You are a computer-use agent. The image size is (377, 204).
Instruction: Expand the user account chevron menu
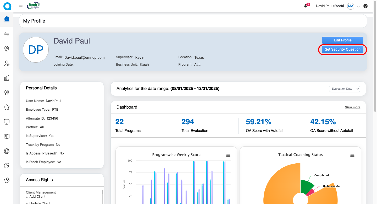click(358, 7)
